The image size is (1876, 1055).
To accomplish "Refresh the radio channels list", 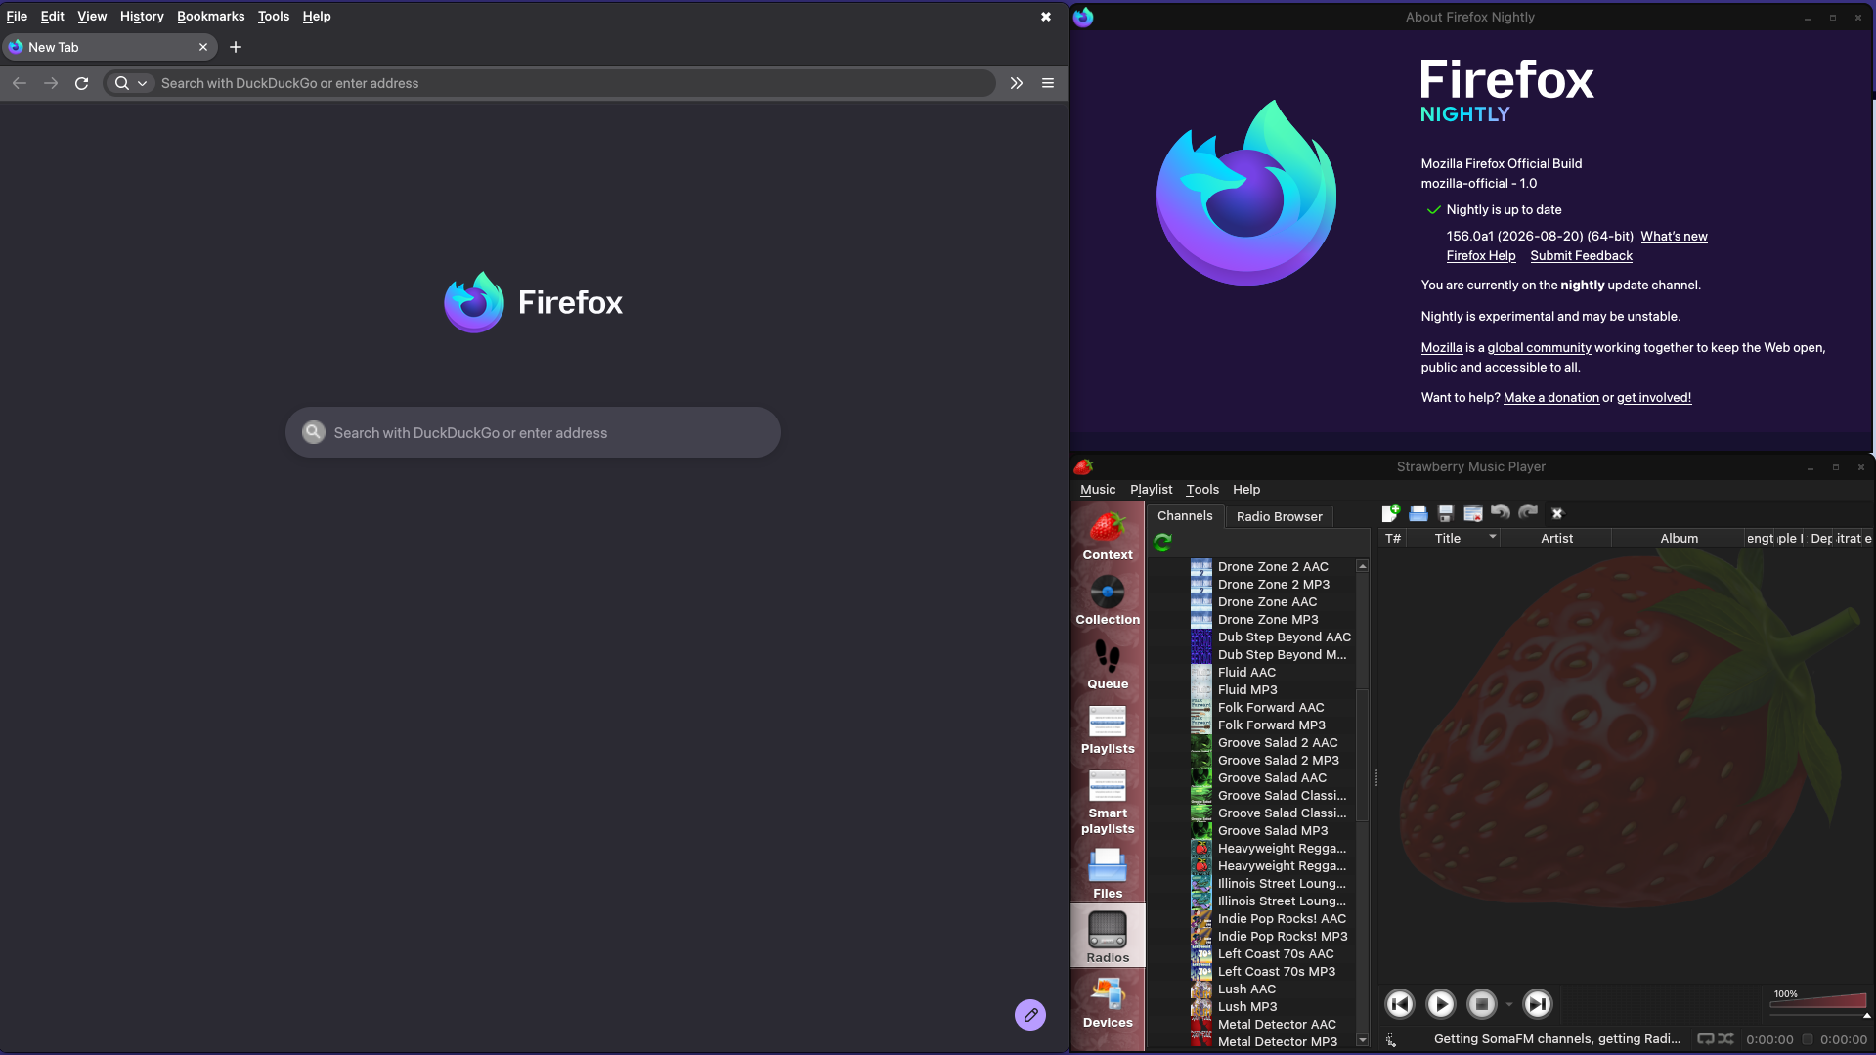I will tap(1162, 543).
